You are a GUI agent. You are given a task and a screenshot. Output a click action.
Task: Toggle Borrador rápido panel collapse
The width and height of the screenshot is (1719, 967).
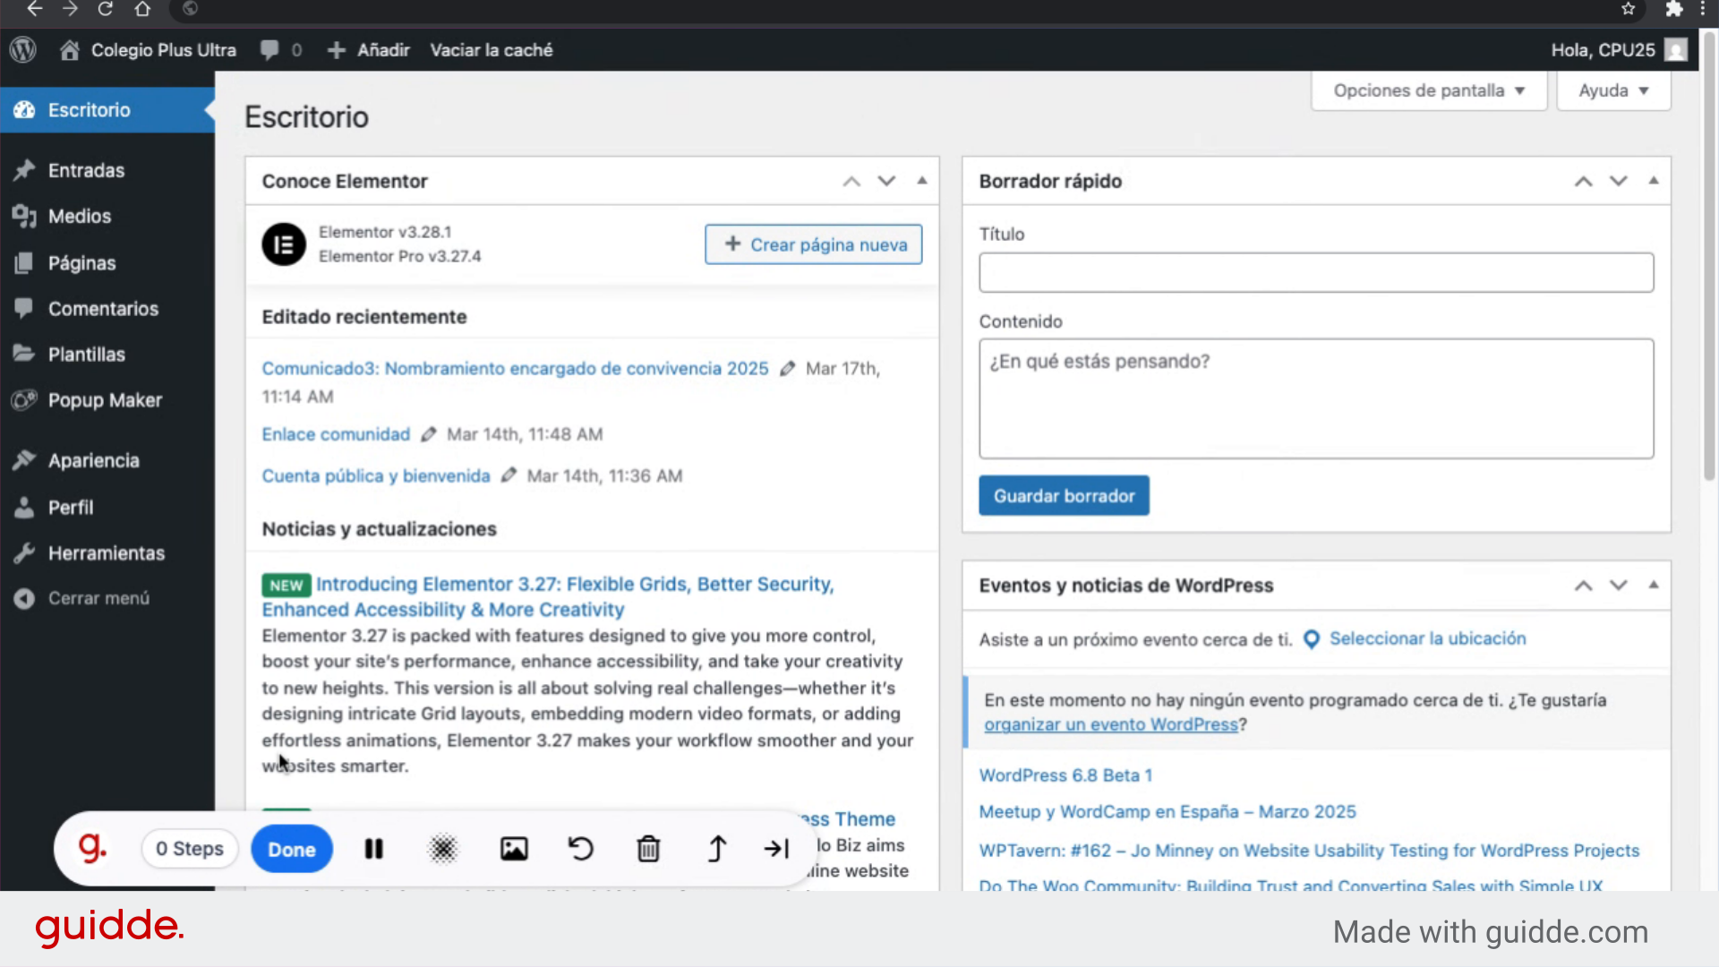pos(1654,181)
